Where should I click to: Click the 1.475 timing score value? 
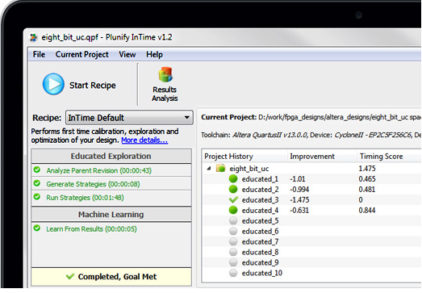pos(367,169)
